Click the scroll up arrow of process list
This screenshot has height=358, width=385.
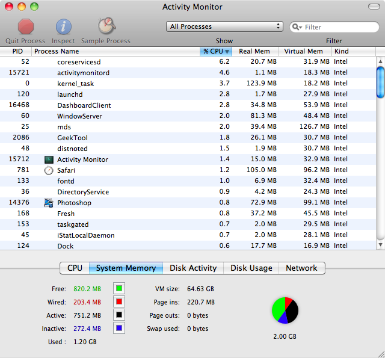click(x=380, y=61)
